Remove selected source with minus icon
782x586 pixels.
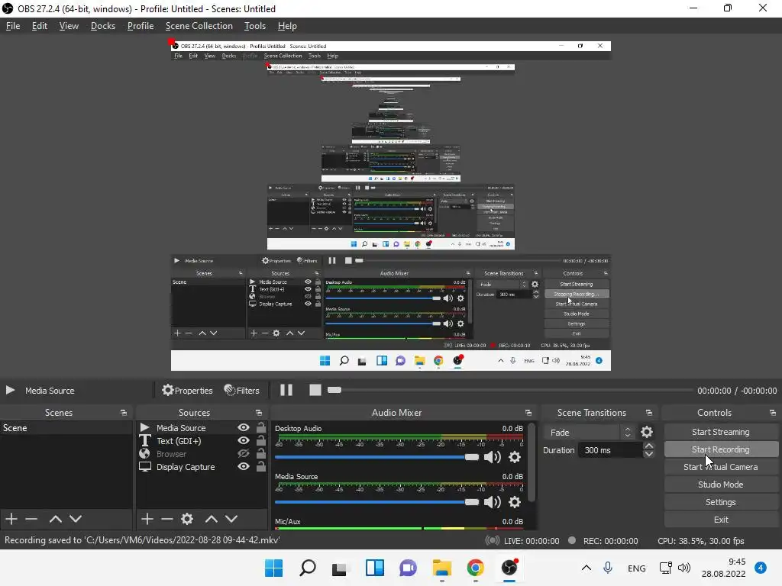[167, 519]
